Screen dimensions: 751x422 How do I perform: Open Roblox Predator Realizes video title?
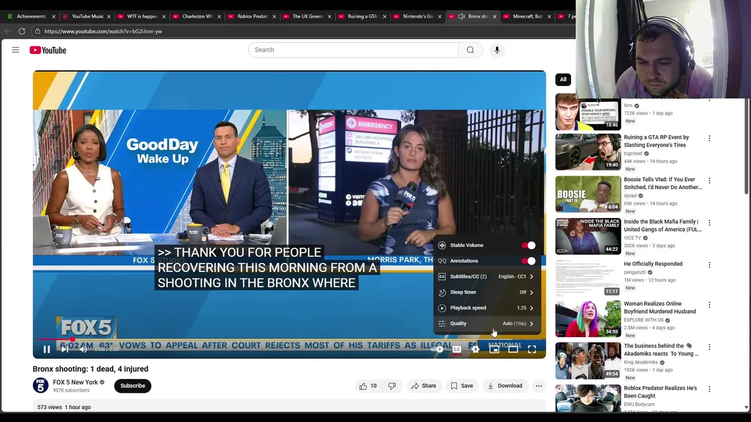pos(661,392)
